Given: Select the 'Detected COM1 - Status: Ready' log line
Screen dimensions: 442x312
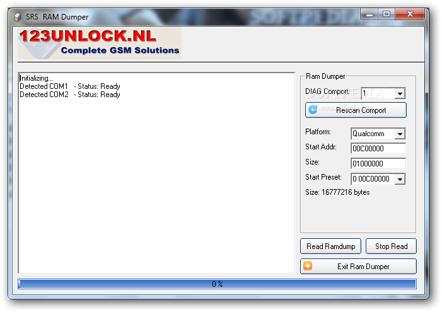Looking at the screenshot, I should coord(70,86).
